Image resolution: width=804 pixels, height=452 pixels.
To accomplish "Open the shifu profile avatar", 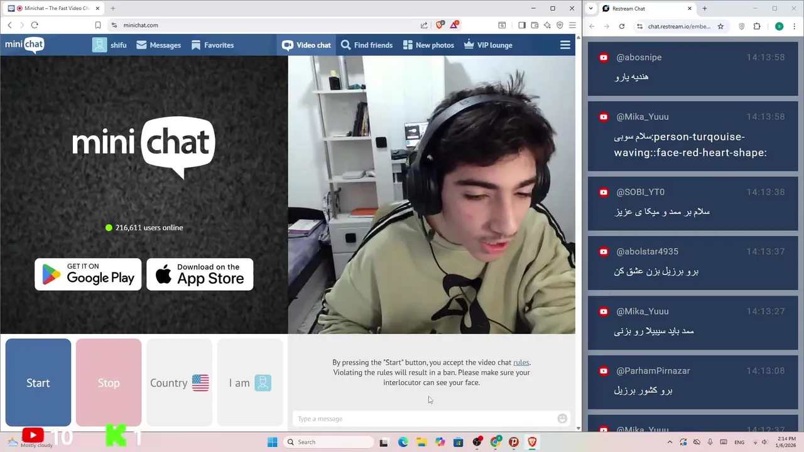I will tap(100, 45).
